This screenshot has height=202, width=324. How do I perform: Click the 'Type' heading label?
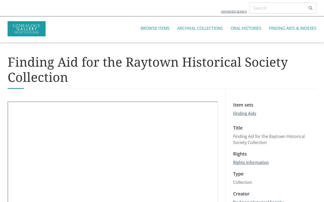click(x=238, y=174)
